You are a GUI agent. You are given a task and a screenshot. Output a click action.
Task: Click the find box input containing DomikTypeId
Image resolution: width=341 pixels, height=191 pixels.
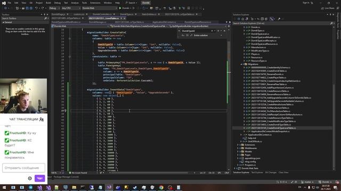coord(196,31)
